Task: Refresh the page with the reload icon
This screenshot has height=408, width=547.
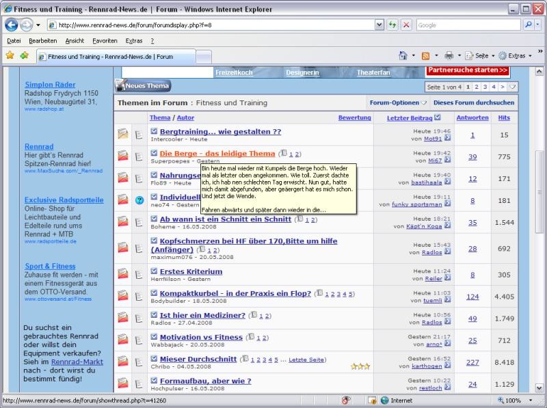Action: (392, 25)
